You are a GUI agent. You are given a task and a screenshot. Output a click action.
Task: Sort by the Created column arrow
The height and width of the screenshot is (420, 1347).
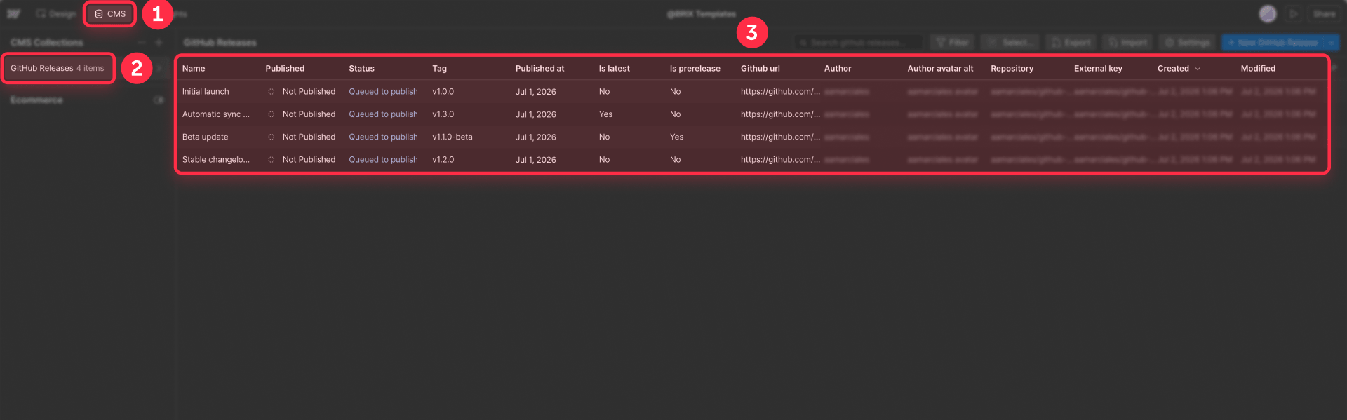point(1197,69)
